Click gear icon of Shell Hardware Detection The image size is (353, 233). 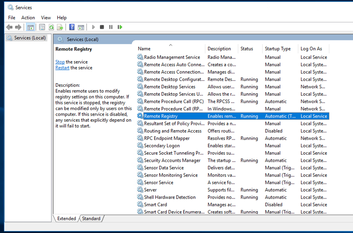[x=140, y=197]
